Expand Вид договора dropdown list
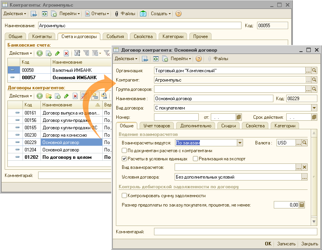This screenshot has height=250, width=322. point(314,108)
